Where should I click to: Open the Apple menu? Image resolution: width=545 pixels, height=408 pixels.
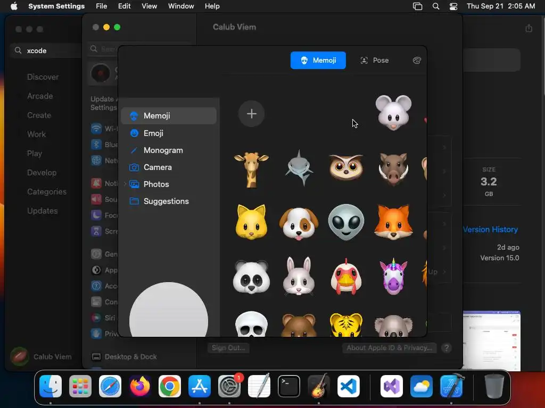click(x=14, y=6)
